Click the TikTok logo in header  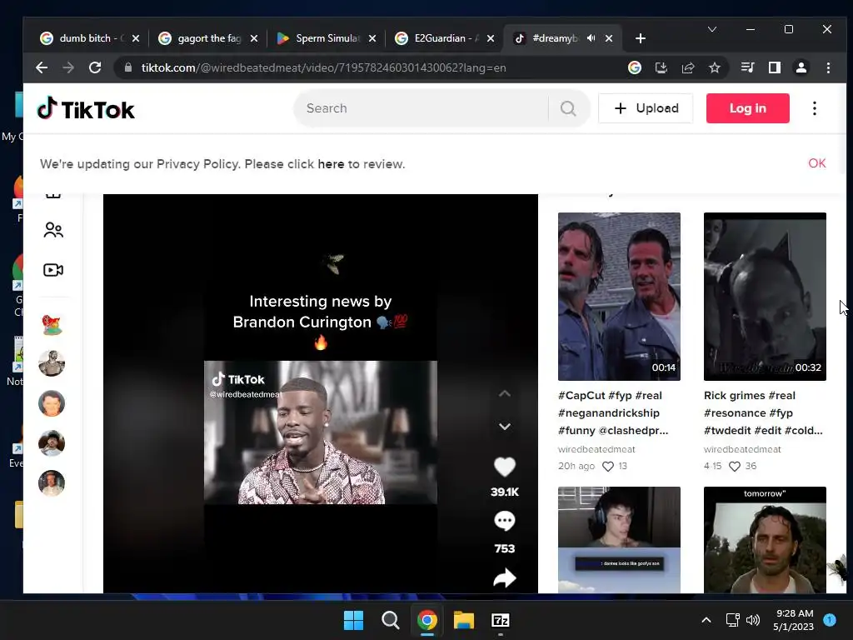tap(86, 109)
